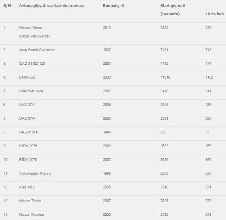Screen dimensions: 226x220
Task: Click the QAZ-31102-120 vehicle name
Action: [32, 64]
